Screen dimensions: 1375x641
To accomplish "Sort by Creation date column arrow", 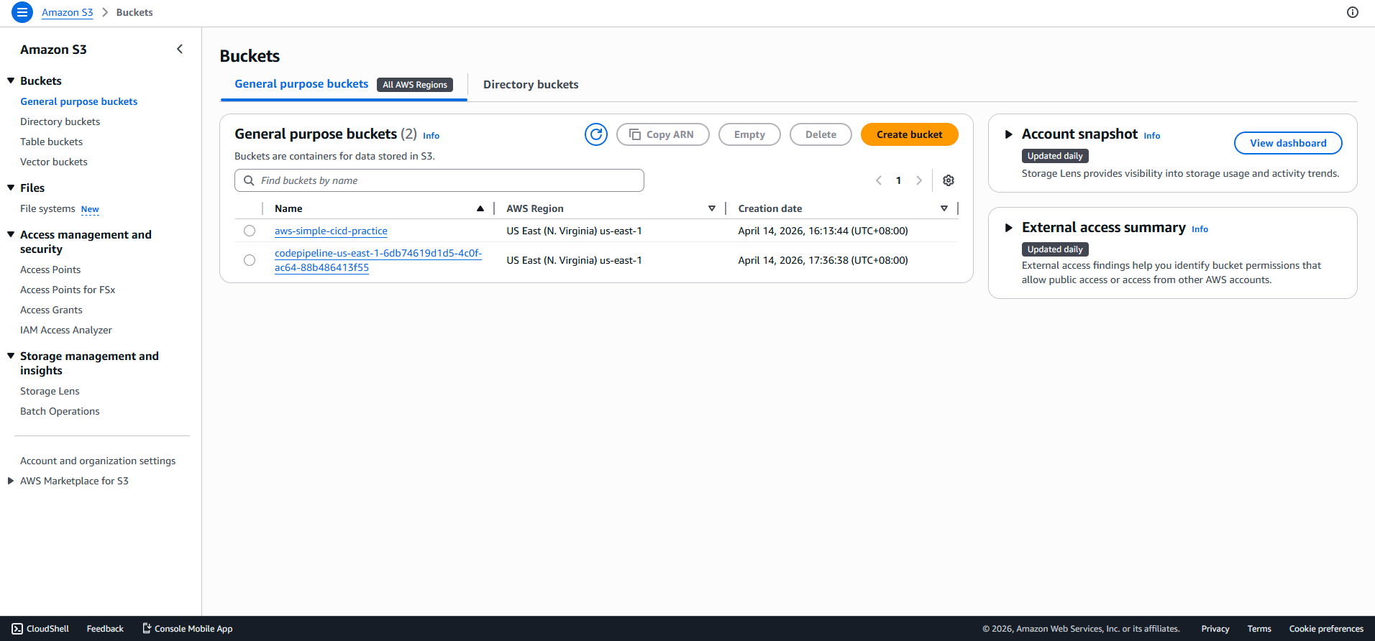I will coord(944,208).
